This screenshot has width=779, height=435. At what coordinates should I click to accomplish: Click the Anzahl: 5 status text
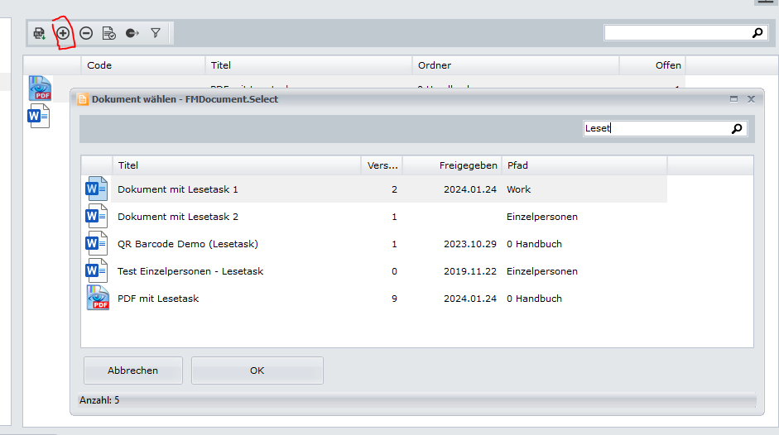pyautogui.click(x=99, y=400)
